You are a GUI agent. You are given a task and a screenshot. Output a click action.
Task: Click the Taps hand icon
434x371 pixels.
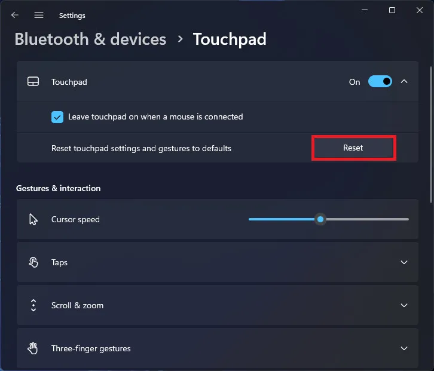[x=33, y=262]
